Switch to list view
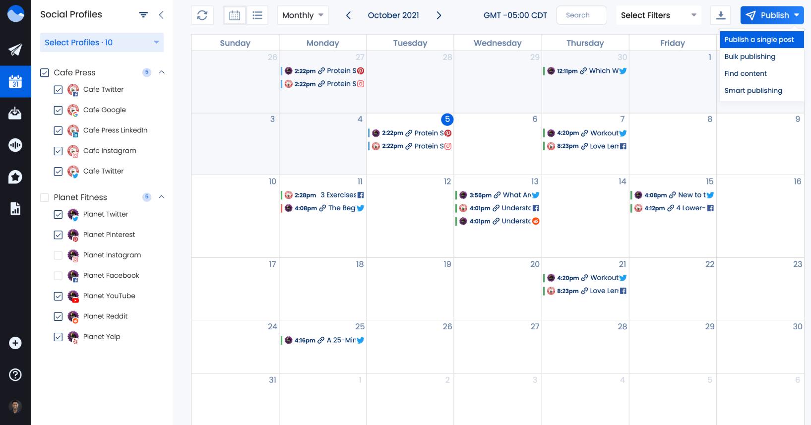Viewport: 811px width, 425px height. [257, 15]
